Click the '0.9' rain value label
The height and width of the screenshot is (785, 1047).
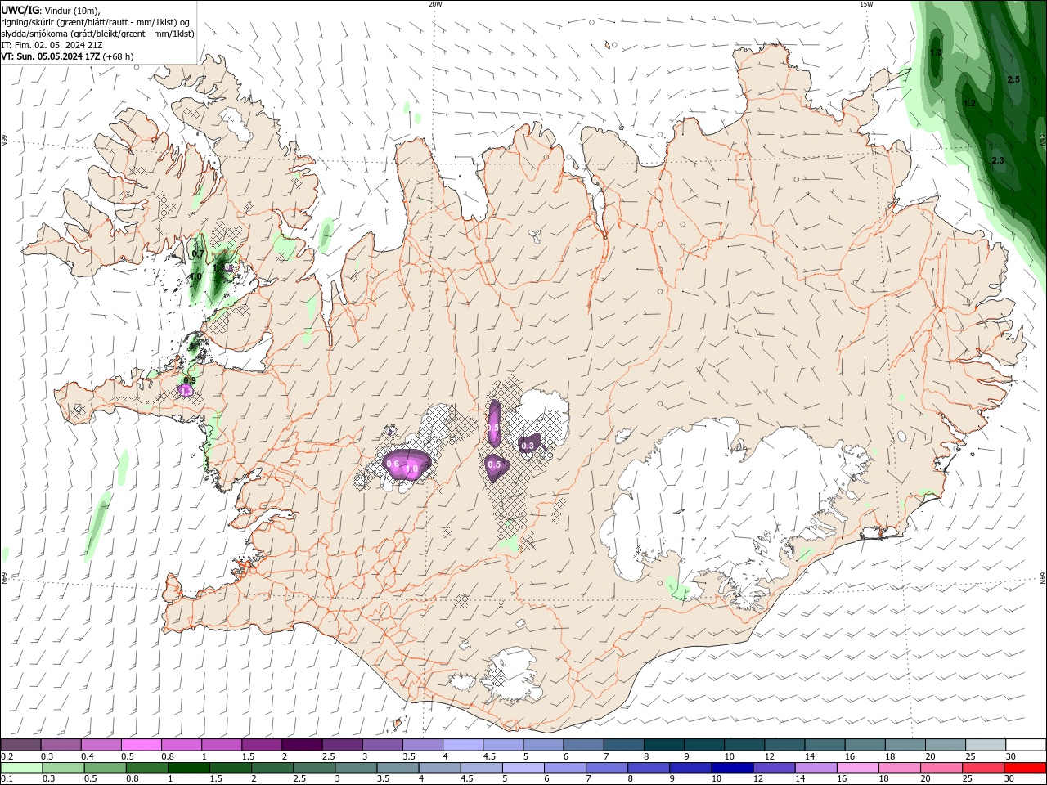190,380
